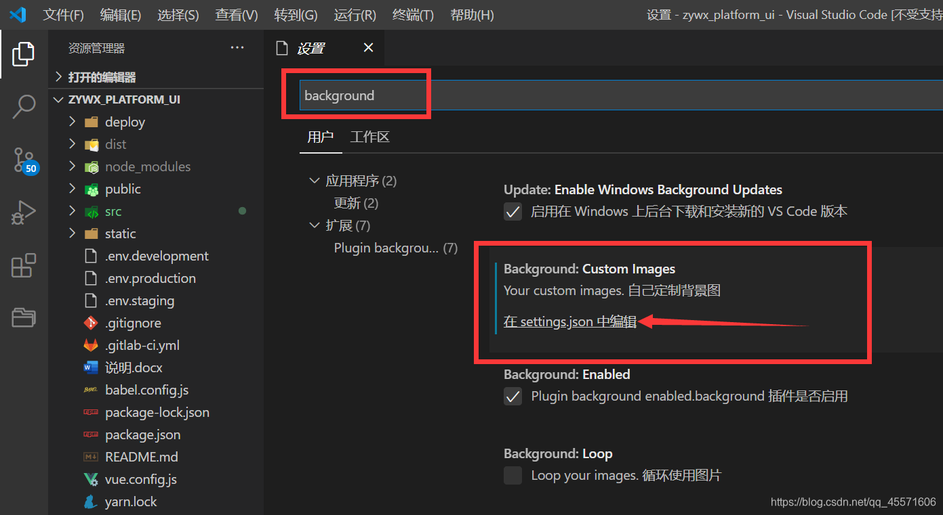Select Plugin backgrou... (7) in settings tree
The width and height of the screenshot is (943, 515).
(x=396, y=248)
